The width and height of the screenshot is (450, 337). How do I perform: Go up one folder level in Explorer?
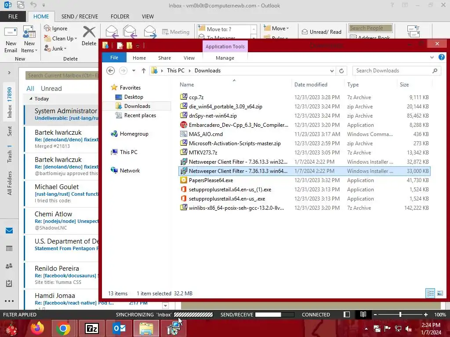coord(144,71)
